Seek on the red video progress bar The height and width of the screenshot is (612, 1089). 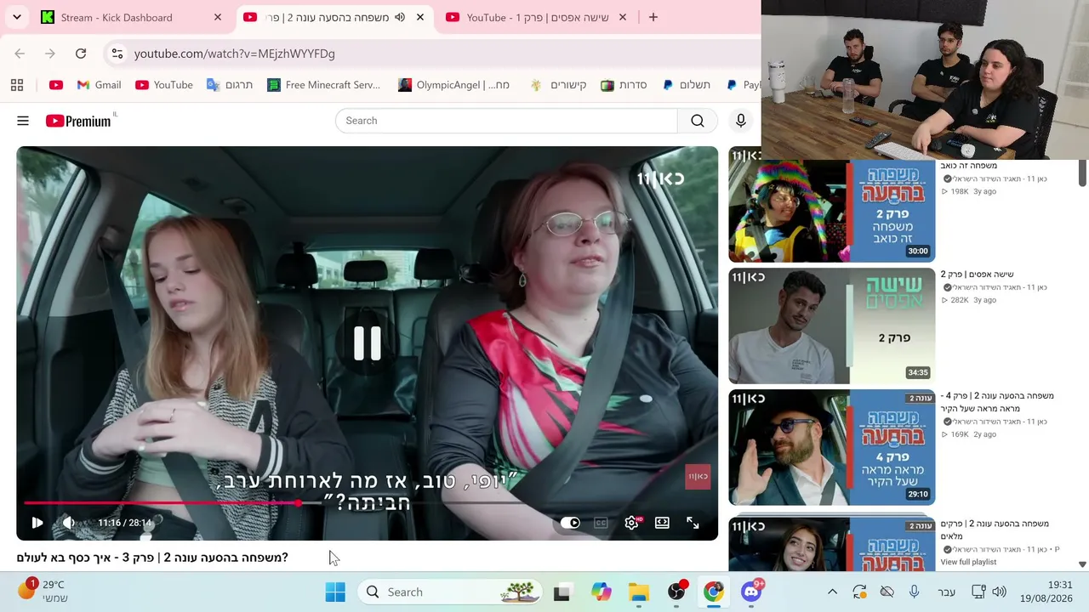(368, 503)
